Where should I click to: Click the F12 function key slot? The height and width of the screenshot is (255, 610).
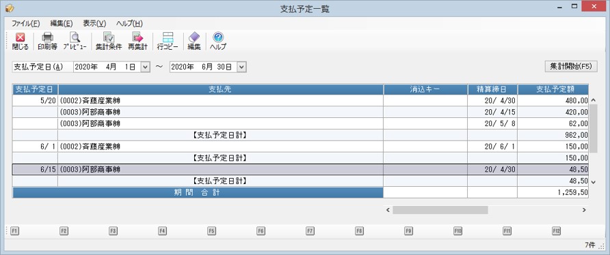tap(556, 230)
